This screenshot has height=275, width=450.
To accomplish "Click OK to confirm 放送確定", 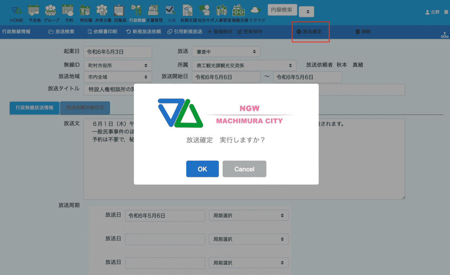I will [202, 169].
